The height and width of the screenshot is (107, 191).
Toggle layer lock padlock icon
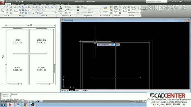pyautogui.click(x=38, y=13)
